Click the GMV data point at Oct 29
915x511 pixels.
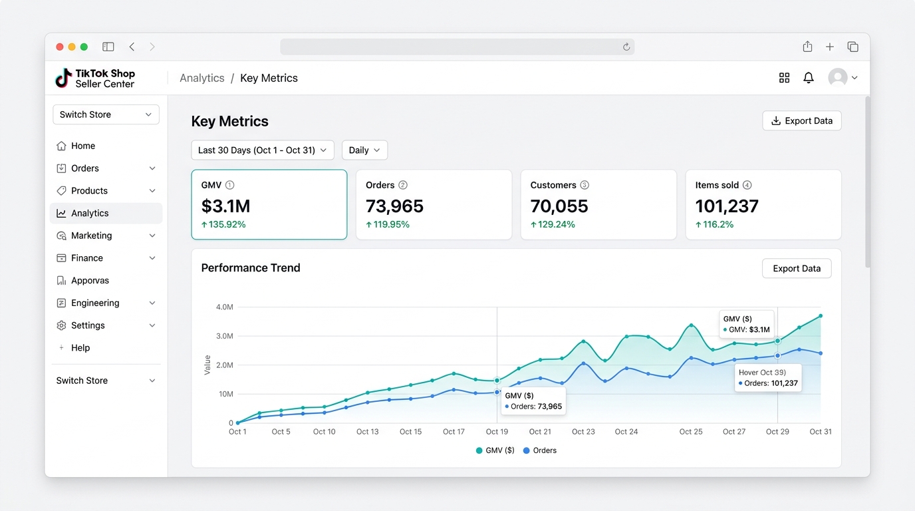pyautogui.click(x=777, y=341)
